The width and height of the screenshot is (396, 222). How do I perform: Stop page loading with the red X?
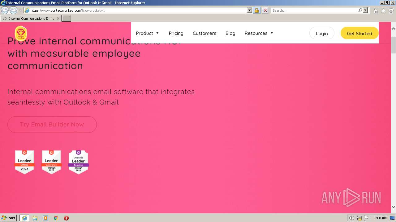click(265, 10)
